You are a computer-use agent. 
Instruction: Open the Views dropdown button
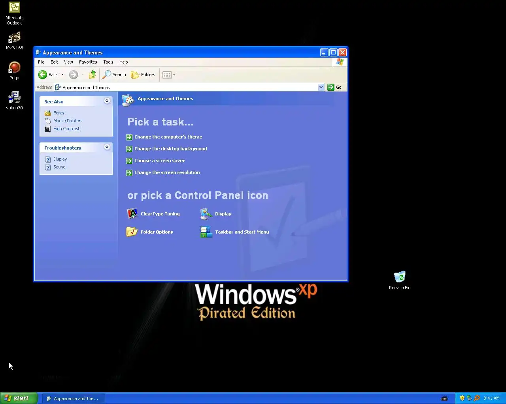(169, 75)
